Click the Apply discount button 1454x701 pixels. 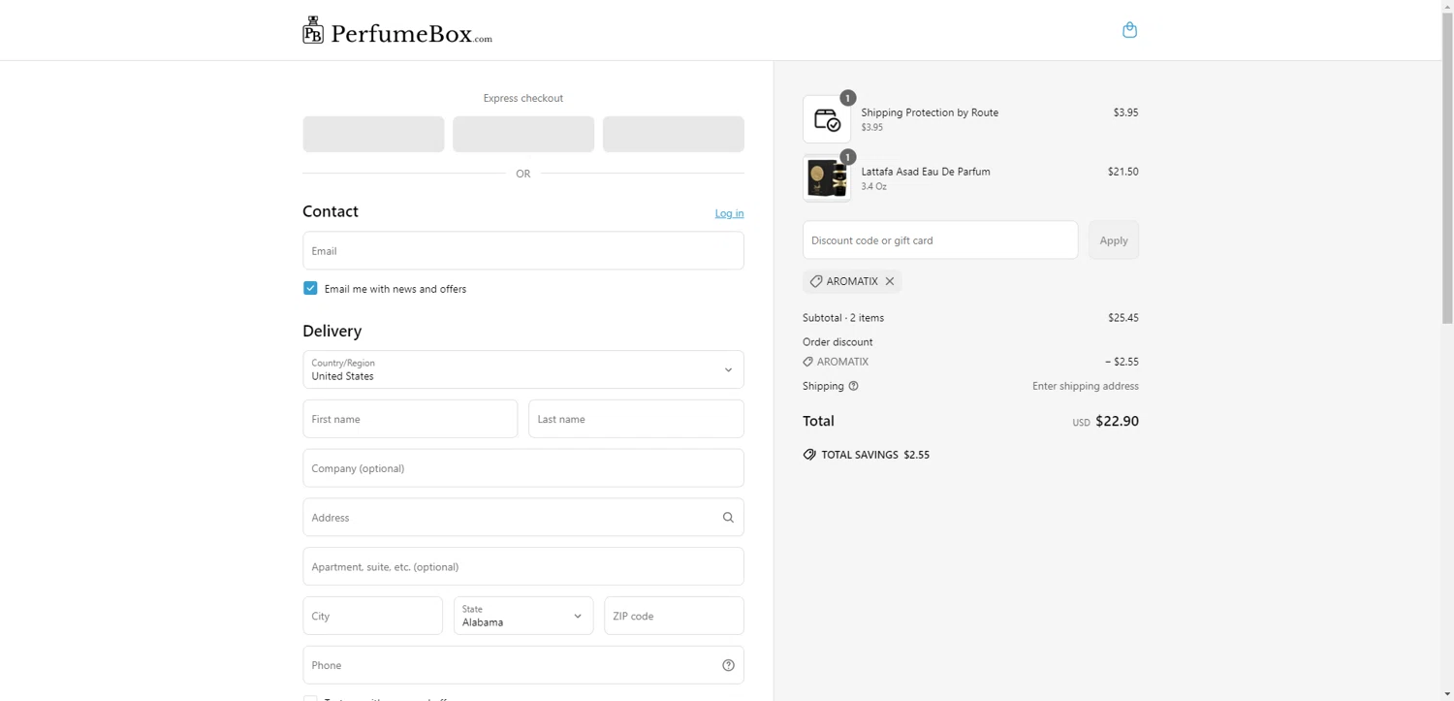tap(1114, 240)
